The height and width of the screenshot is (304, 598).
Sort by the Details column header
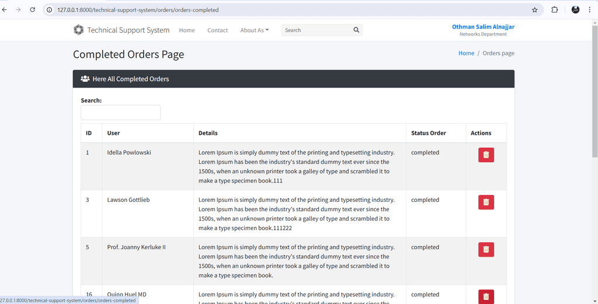click(300, 133)
